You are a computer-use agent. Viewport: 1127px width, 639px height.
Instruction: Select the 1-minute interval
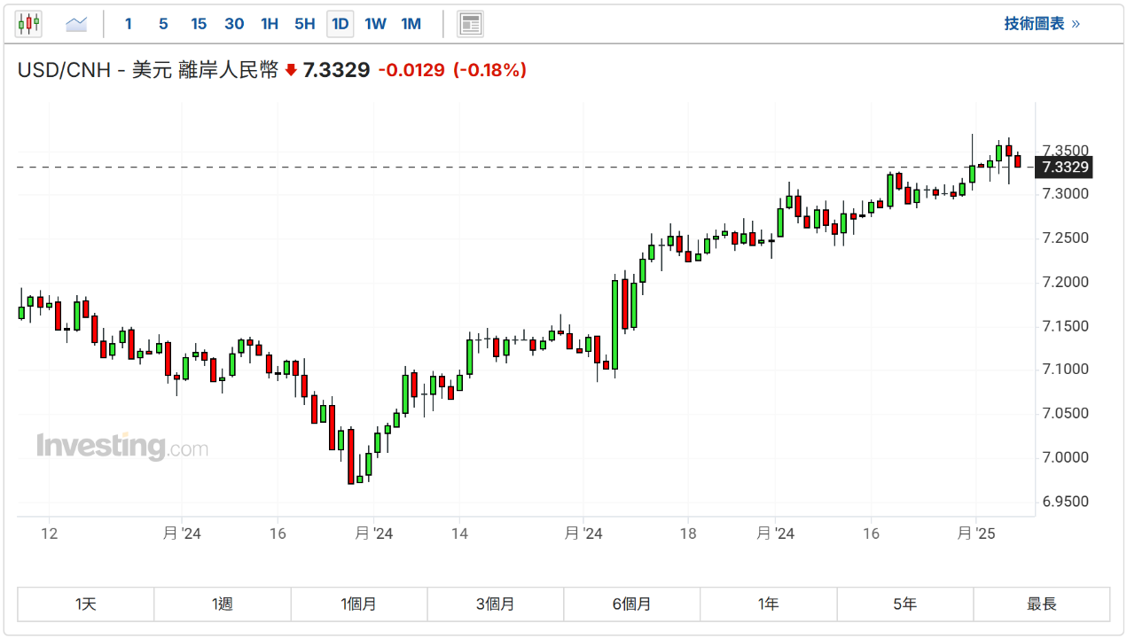coord(129,24)
